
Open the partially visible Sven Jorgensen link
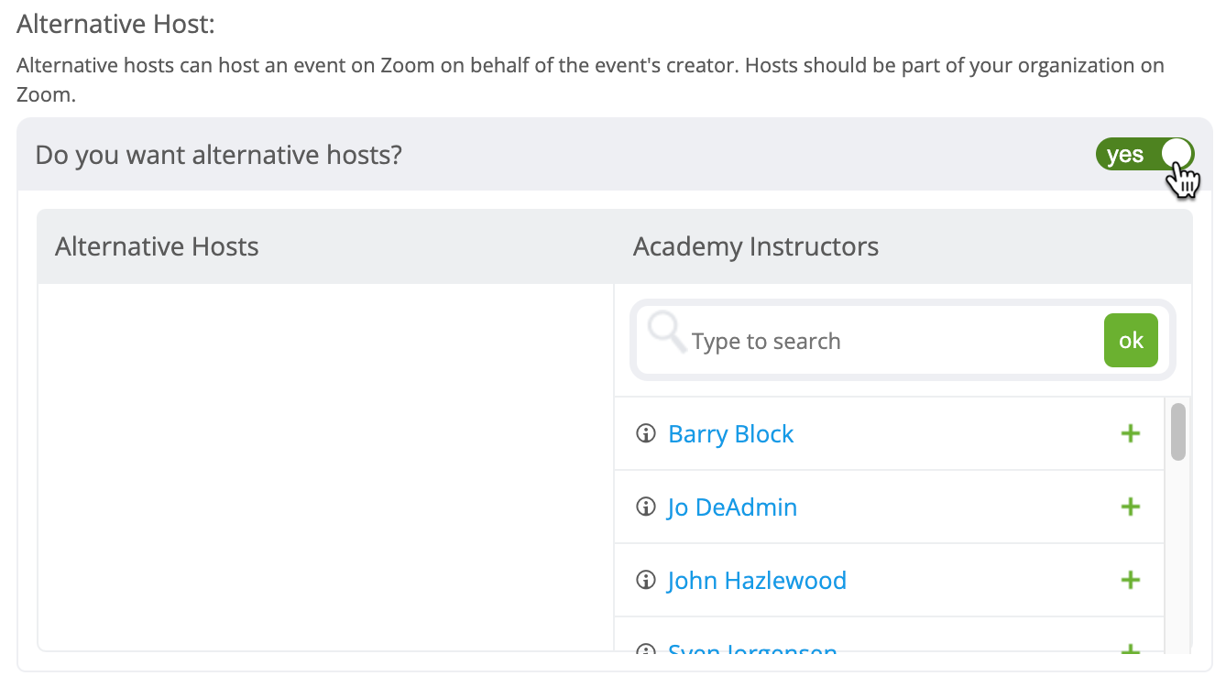(x=752, y=647)
